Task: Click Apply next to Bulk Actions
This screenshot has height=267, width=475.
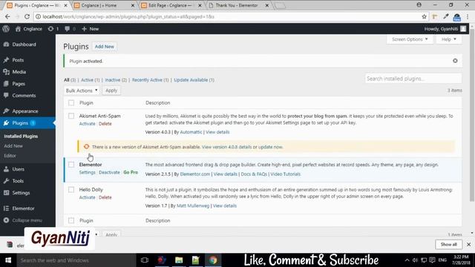Action: coord(111,90)
